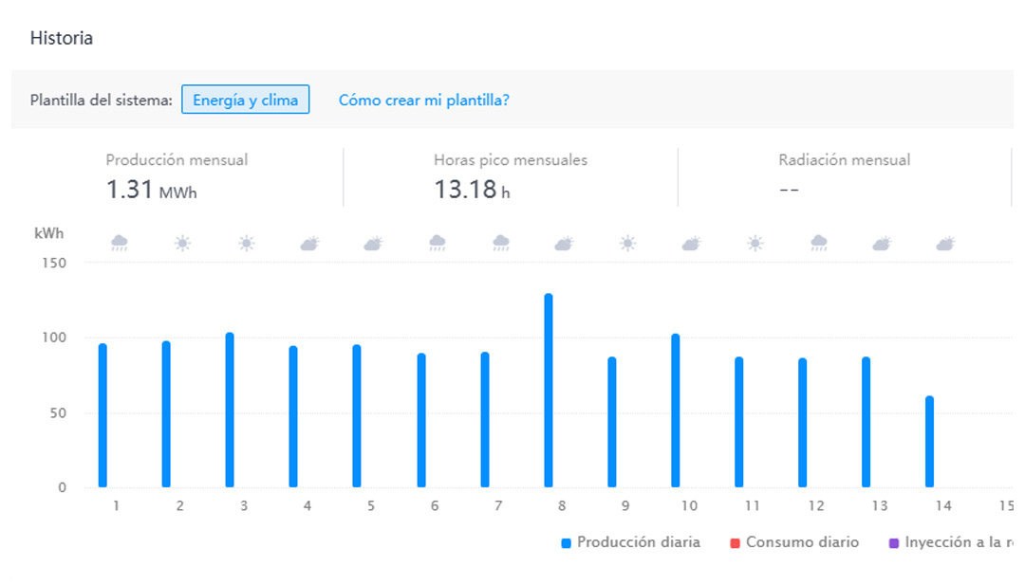The width and height of the screenshot is (1025, 585).
Task: Click the sunny weather icon for day 11
Action: pyautogui.click(x=755, y=244)
